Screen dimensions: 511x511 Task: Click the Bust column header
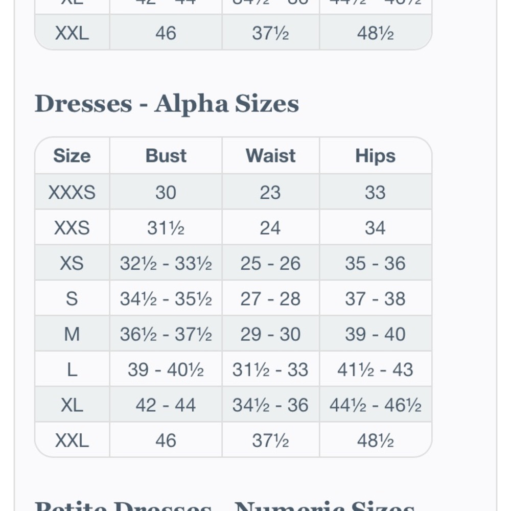[166, 156]
